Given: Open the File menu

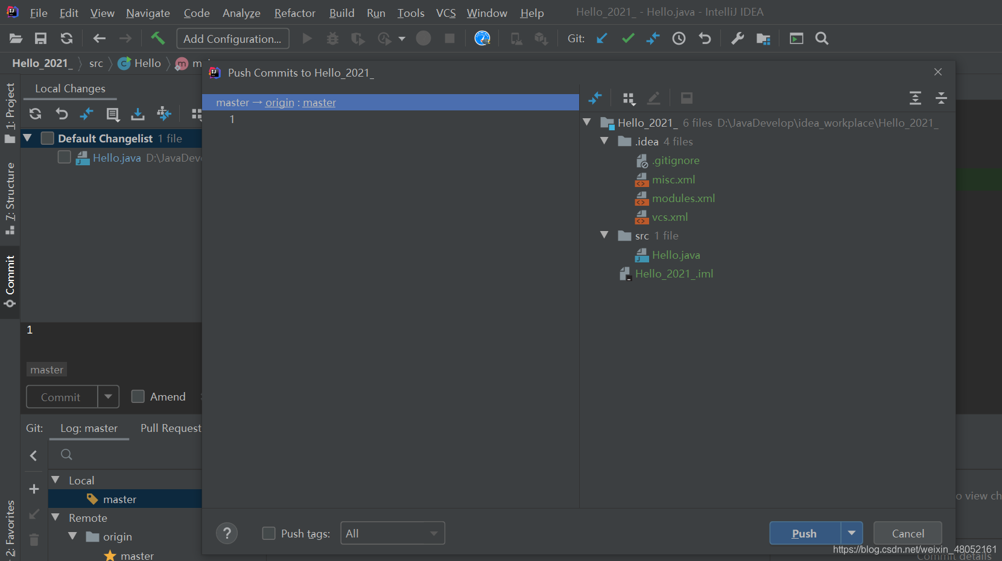Looking at the screenshot, I should (39, 13).
